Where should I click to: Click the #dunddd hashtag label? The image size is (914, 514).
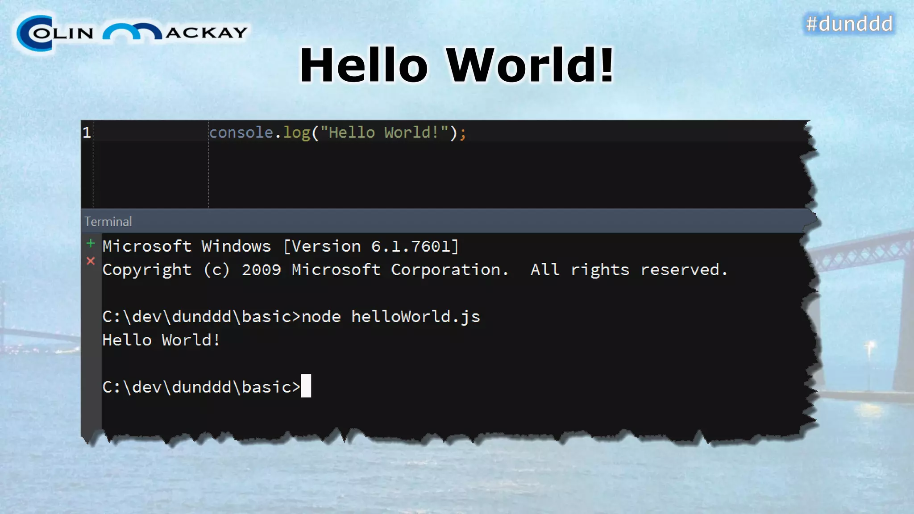click(x=849, y=24)
